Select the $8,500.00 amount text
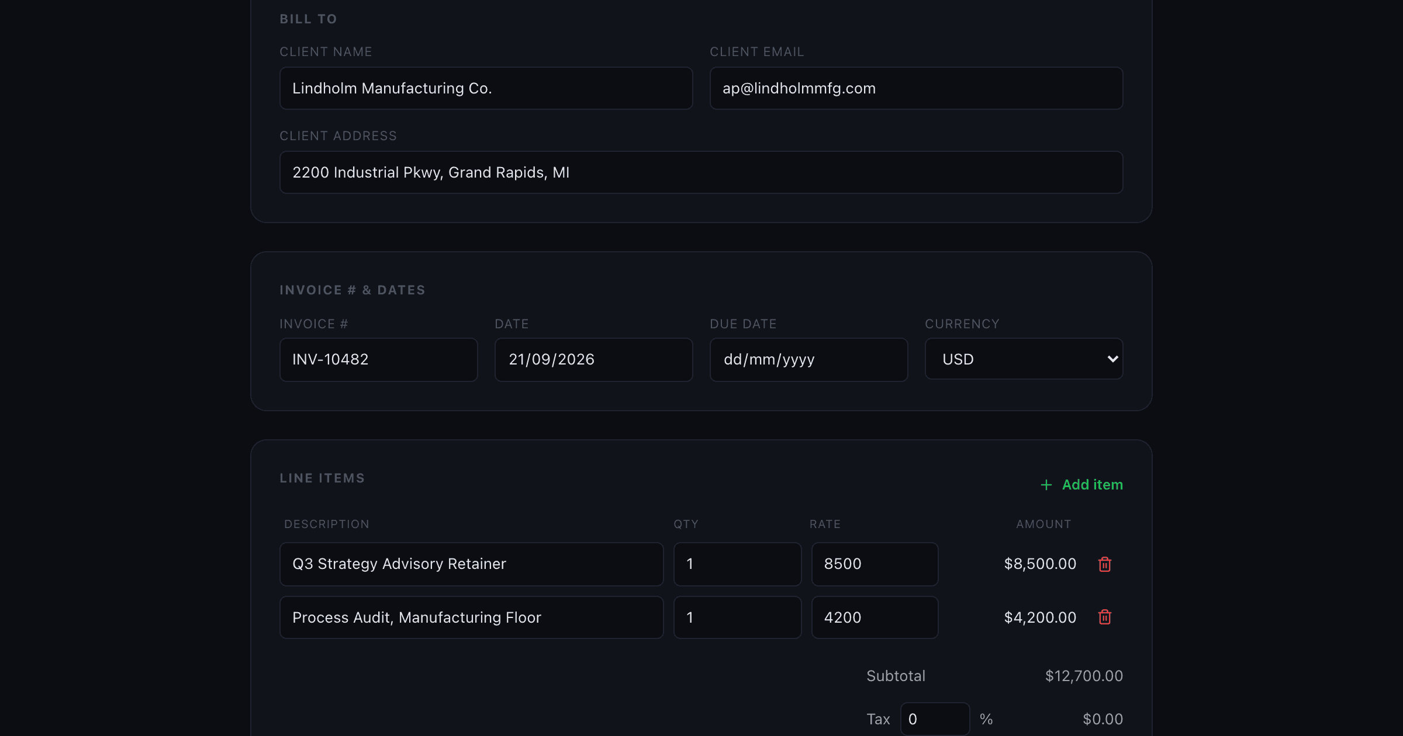1403x736 pixels. [x=1040, y=564]
